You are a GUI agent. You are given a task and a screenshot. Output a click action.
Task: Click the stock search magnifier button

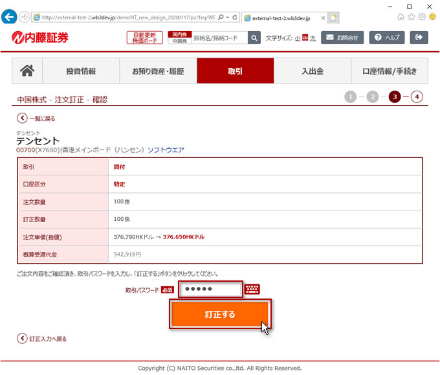point(254,38)
